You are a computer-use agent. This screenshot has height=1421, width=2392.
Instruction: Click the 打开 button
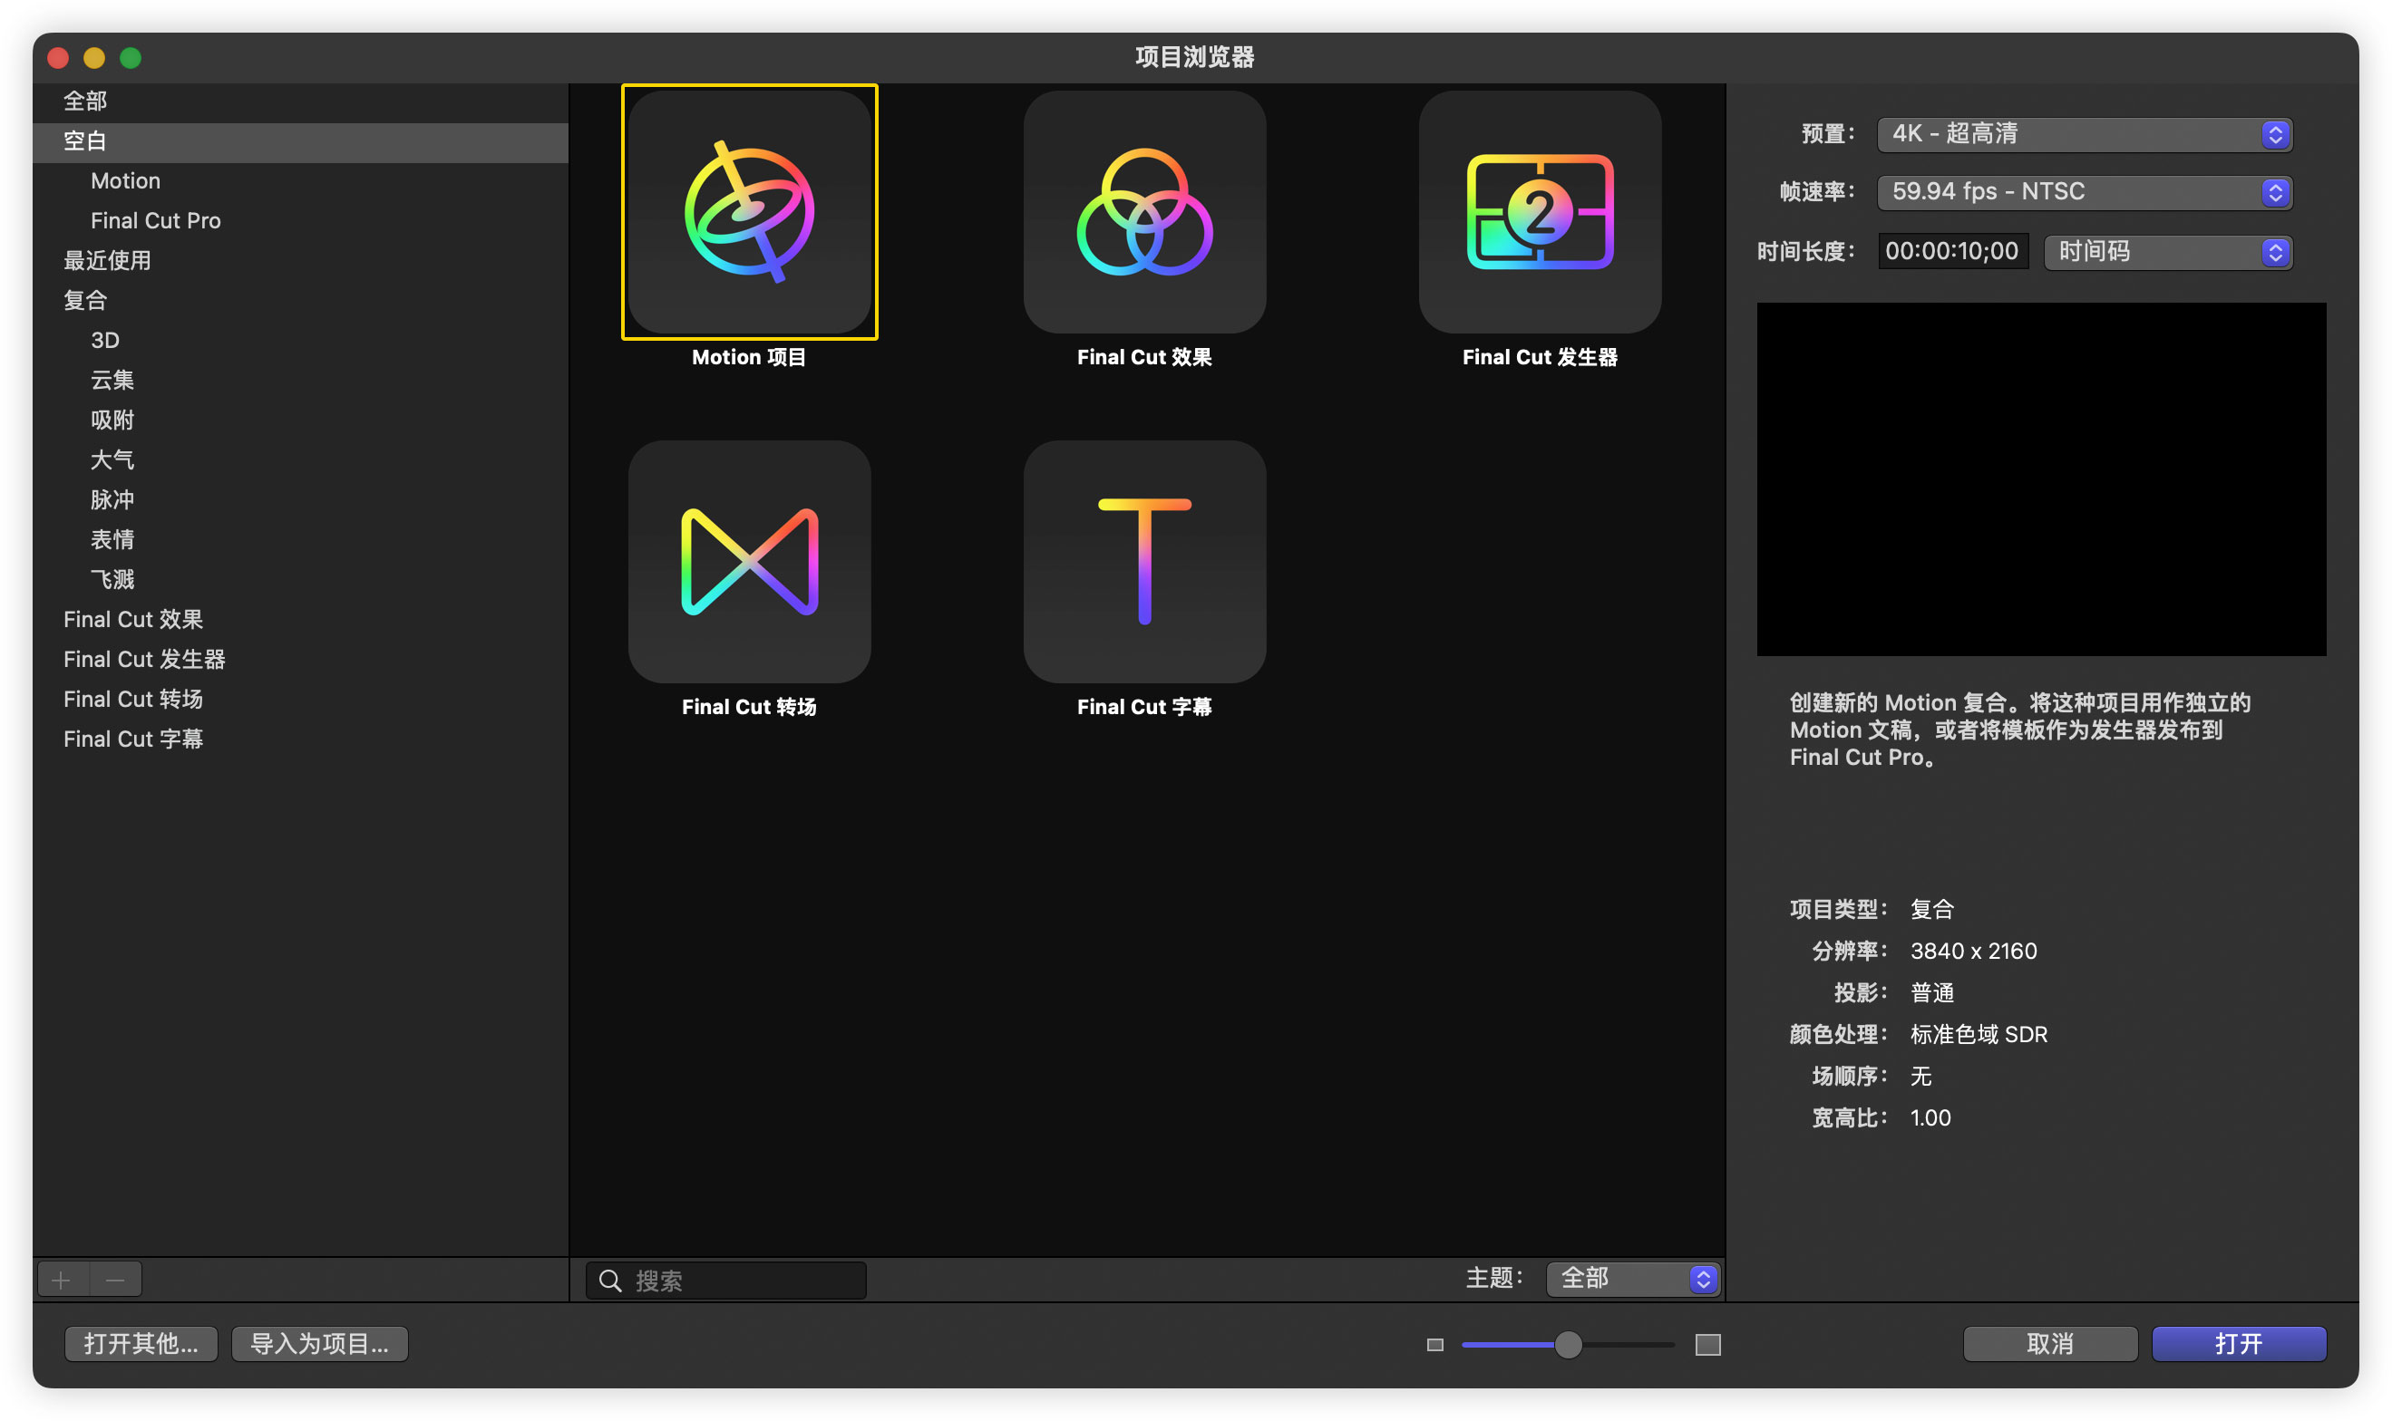pyautogui.click(x=2239, y=1343)
